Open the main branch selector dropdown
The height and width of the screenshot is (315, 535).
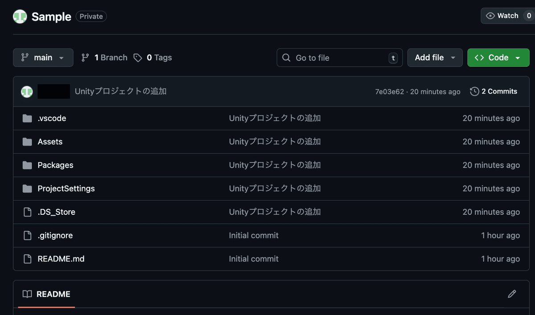click(43, 57)
